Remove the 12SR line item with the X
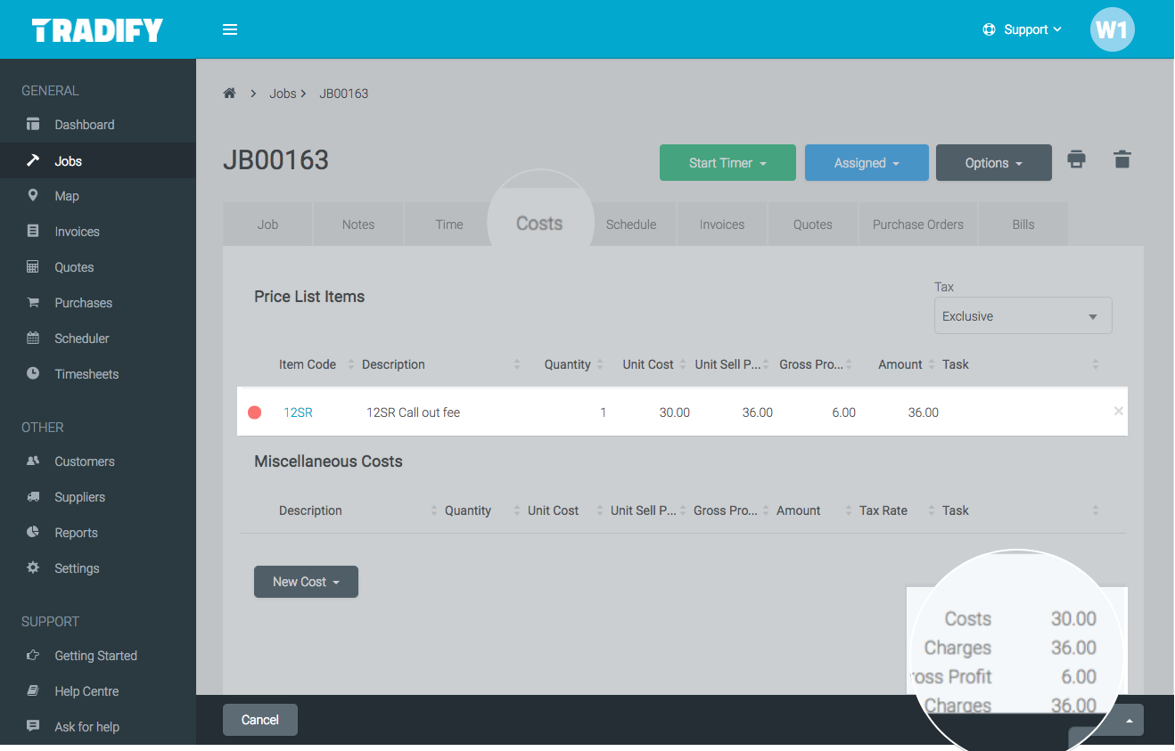The image size is (1175, 751). pos(1118,411)
